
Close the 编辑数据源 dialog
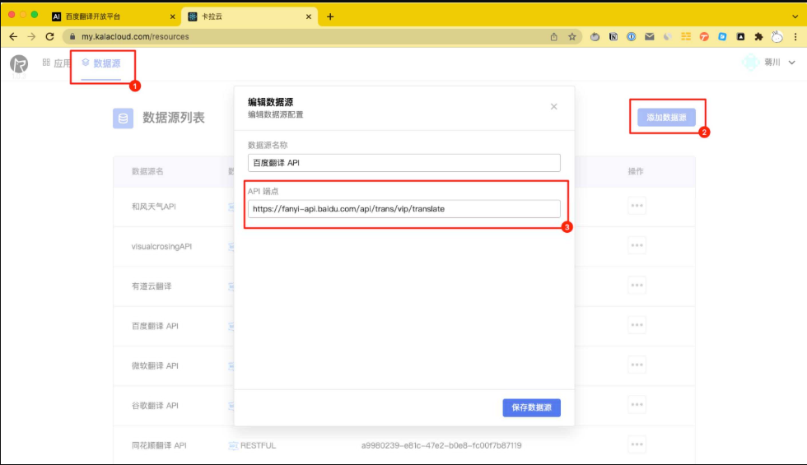[x=553, y=106]
